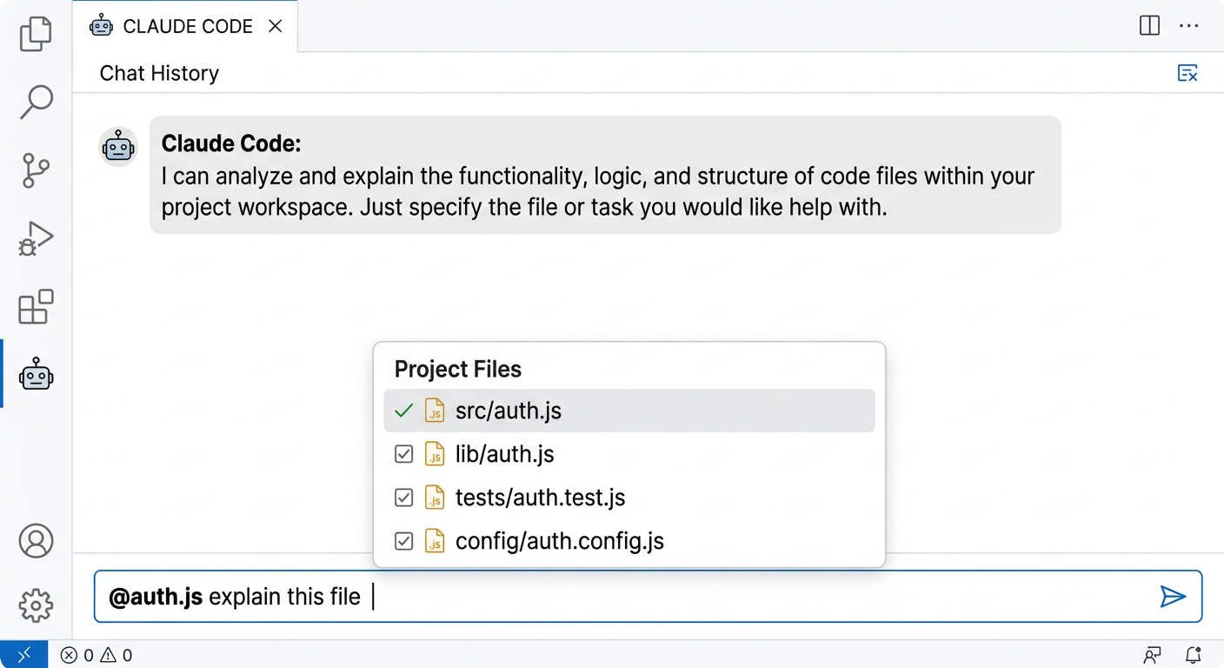Click the chat message input field
1224x668 pixels.
point(695,597)
